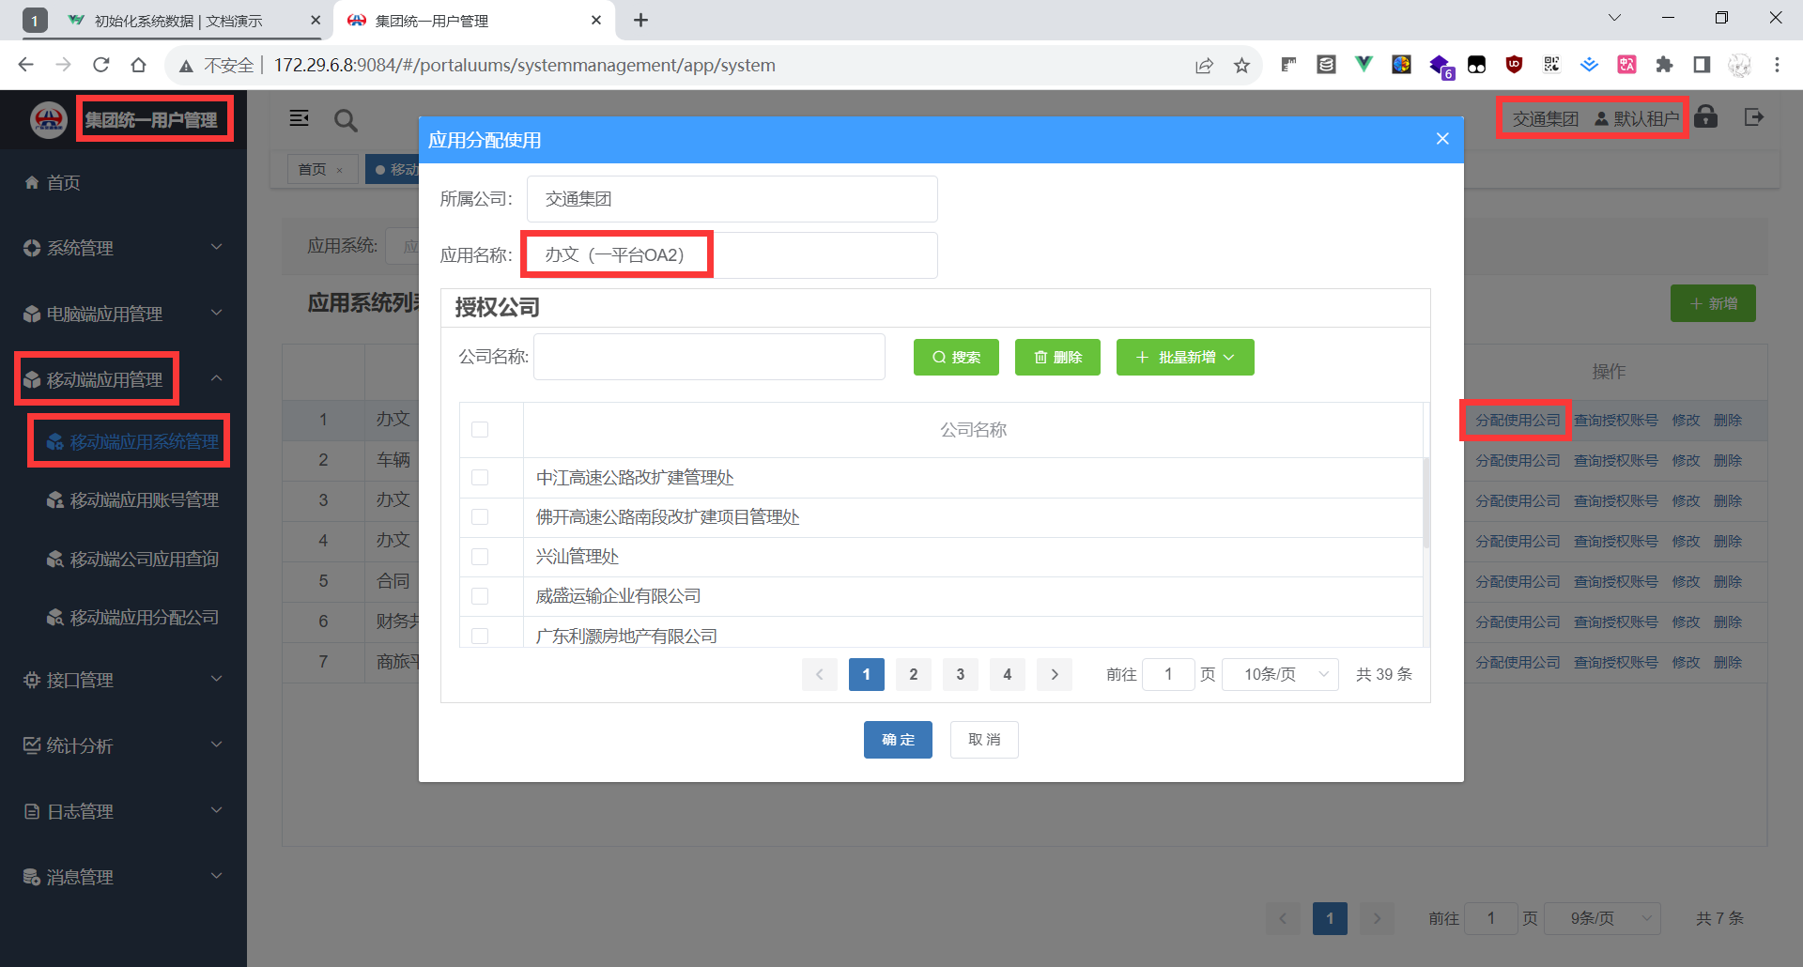Check the 佛开高速公路南段改扩建项目管理处 checkbox

click(480, 517)
